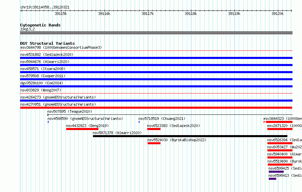Click the thick black bar for nsv5871378

click(190, 136)
